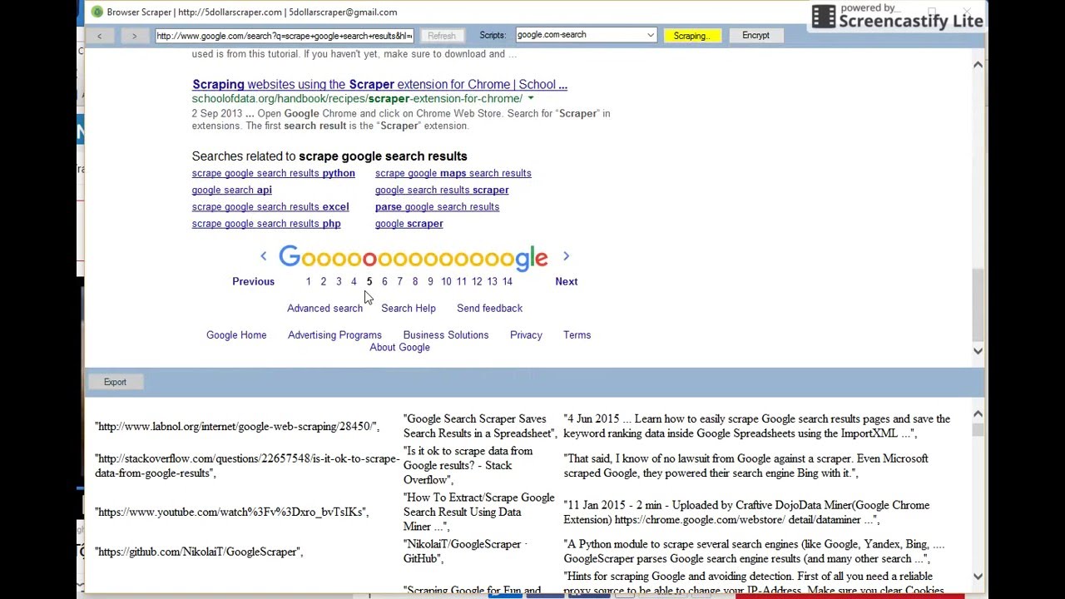Screen dimensions: 1065x599
Task: Open related search 'scrape google search results python'
Action: coord(273,173)
